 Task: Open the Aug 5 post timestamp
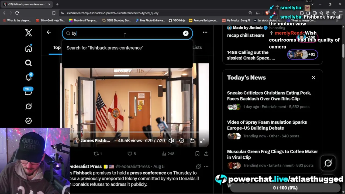(159, 167)
